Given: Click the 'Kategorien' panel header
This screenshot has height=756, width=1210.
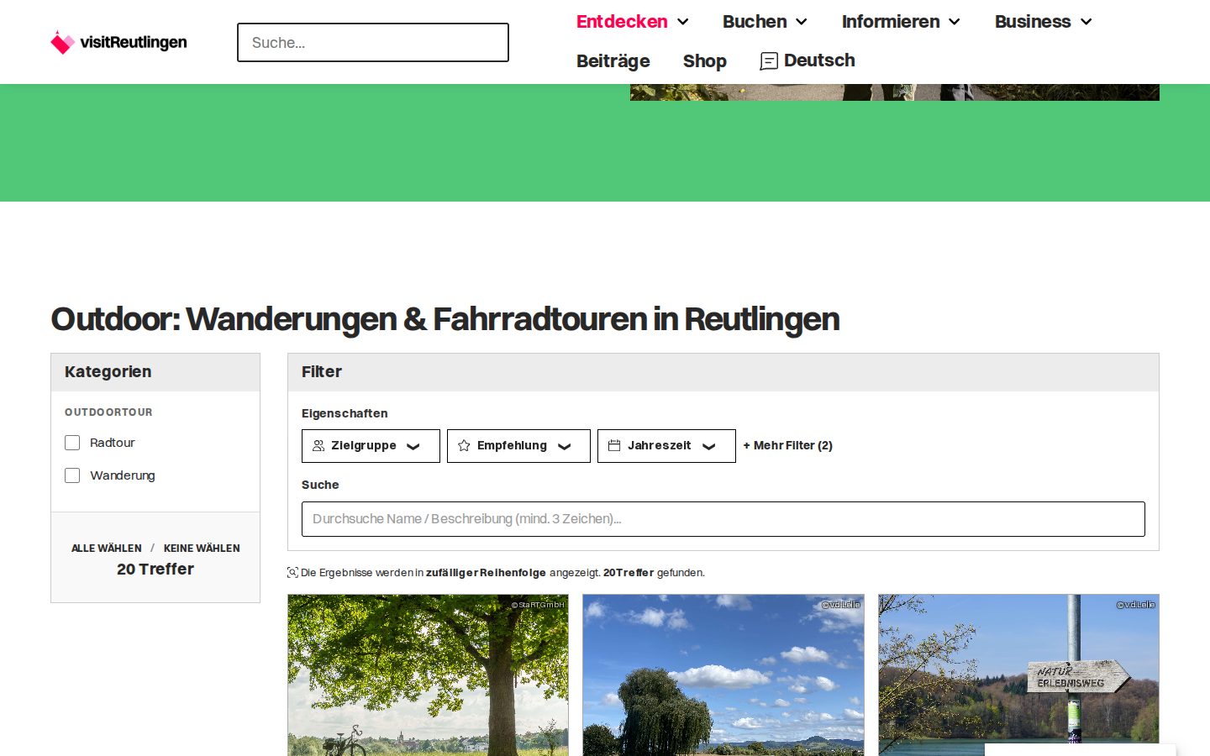Looking at the screenshot, I should click(155, 372).
